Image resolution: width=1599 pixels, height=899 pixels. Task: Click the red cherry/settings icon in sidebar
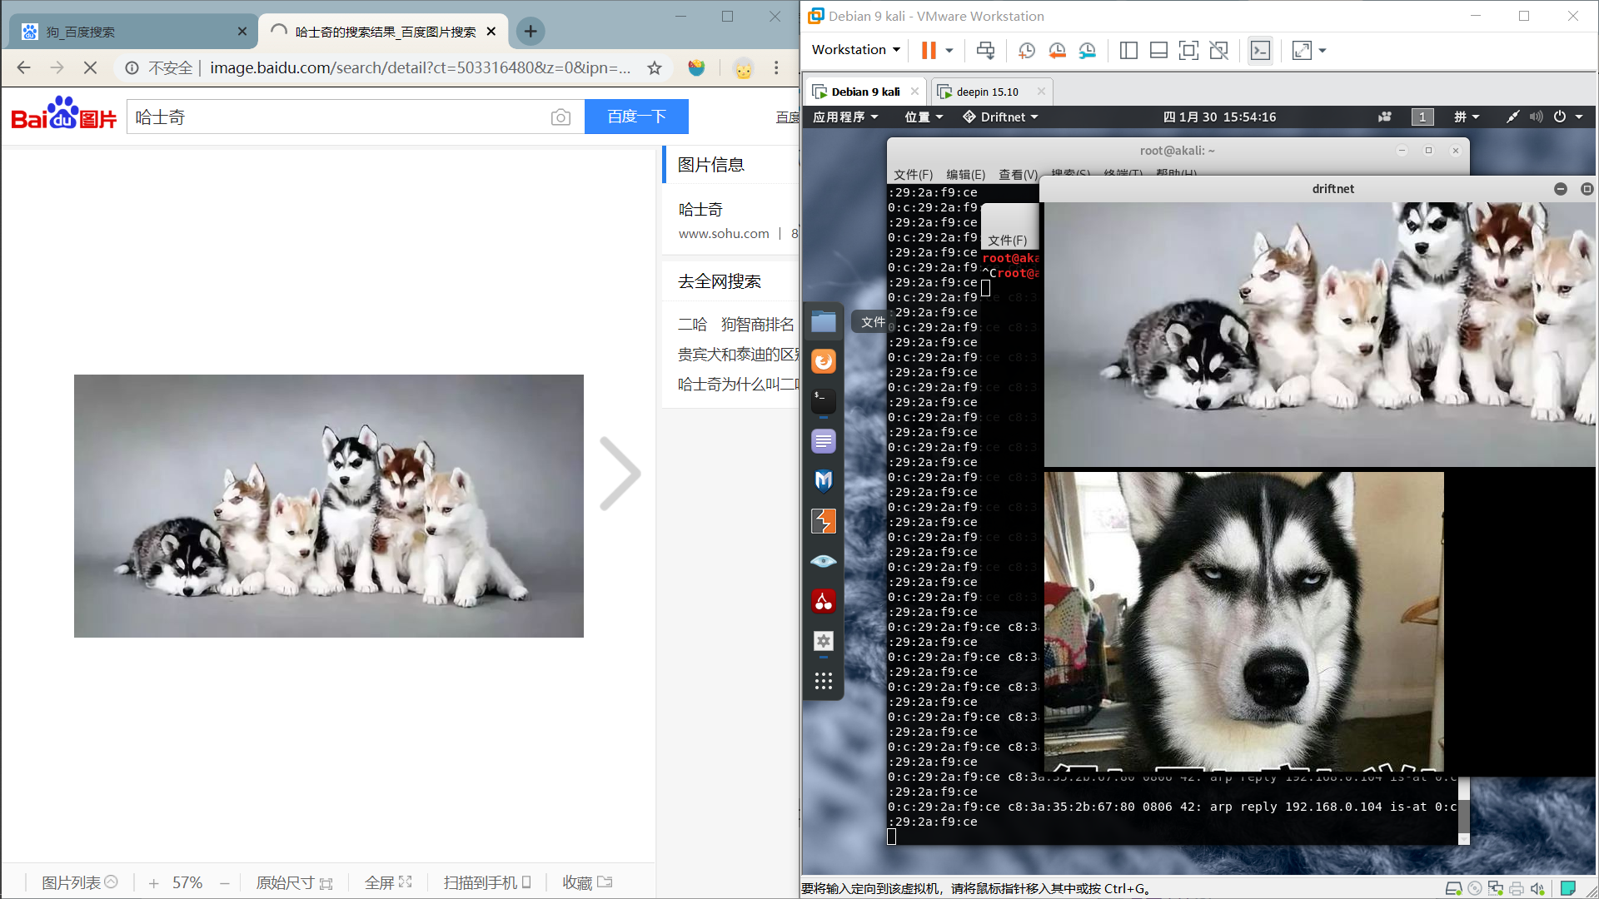click(824, 600)
